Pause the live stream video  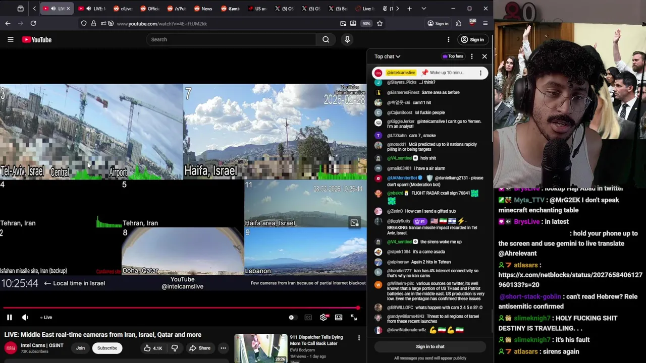(9, 317)
